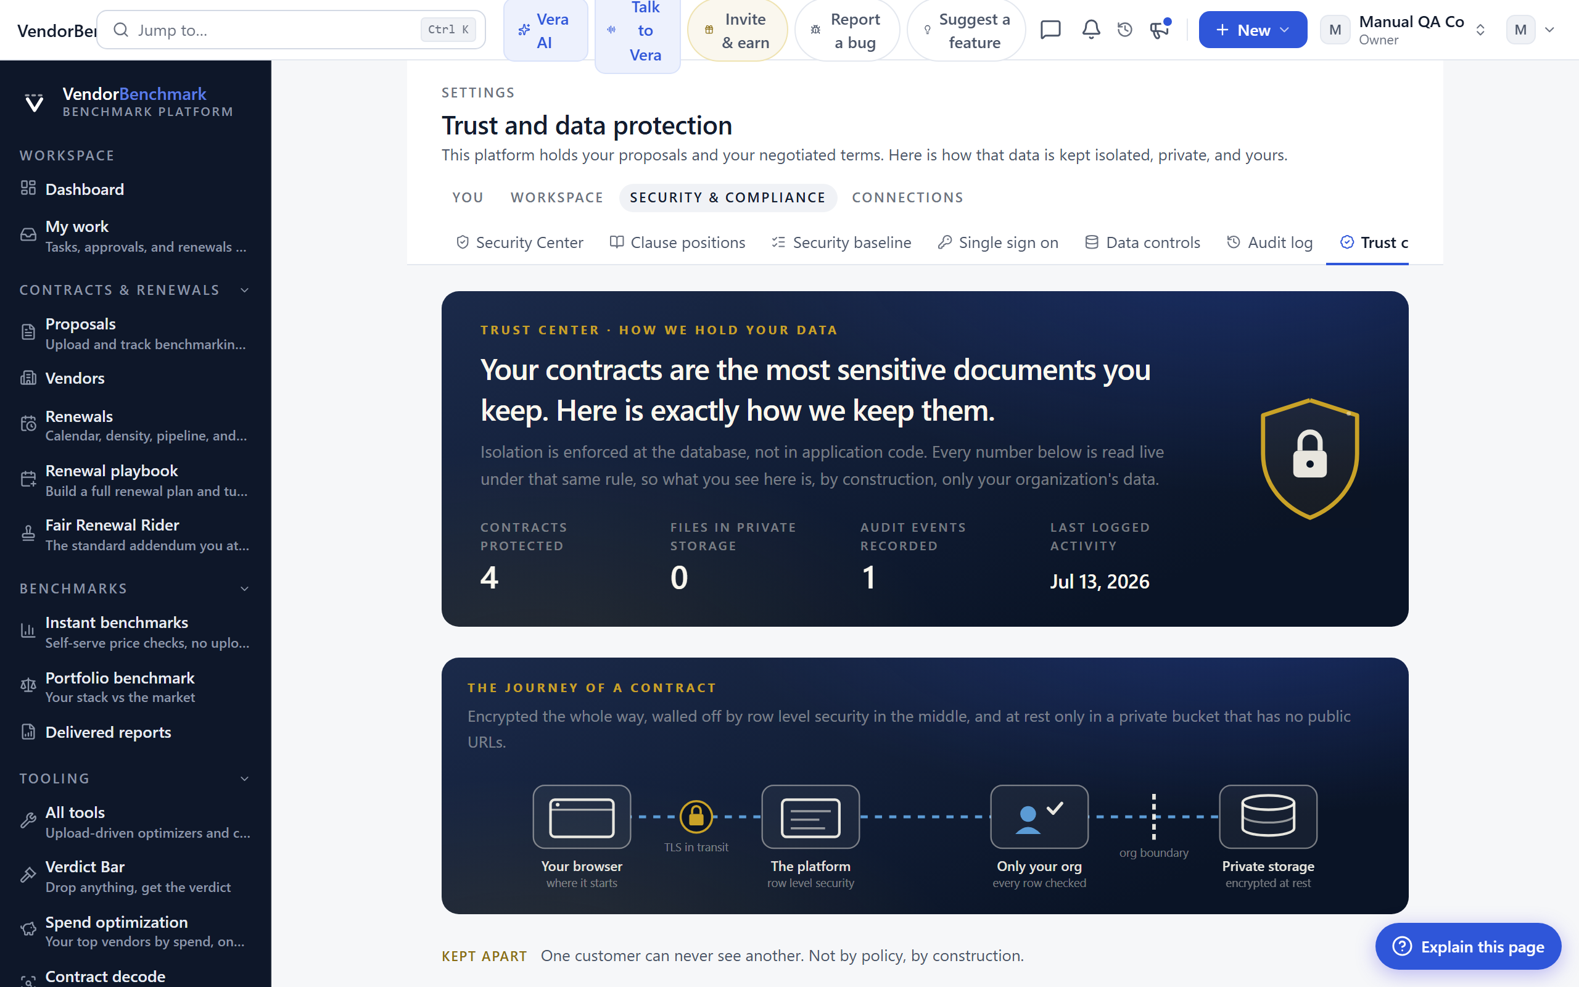Image resolution: width=1579 pixels, height=987 pixels.
Task: Click the Suggest a feature button
Action: [x=967, y=31]
